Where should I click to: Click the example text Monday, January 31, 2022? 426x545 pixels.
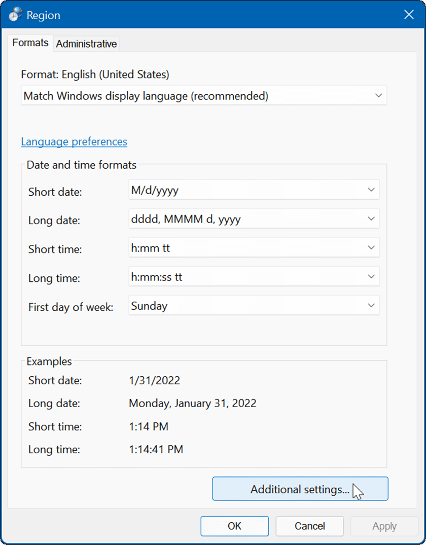[x=193, y=404]
